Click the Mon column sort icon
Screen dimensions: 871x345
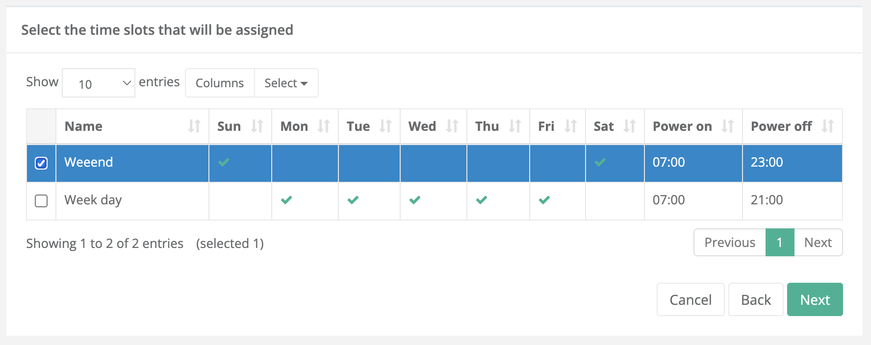pyautogui.click(x=324, y=126)
